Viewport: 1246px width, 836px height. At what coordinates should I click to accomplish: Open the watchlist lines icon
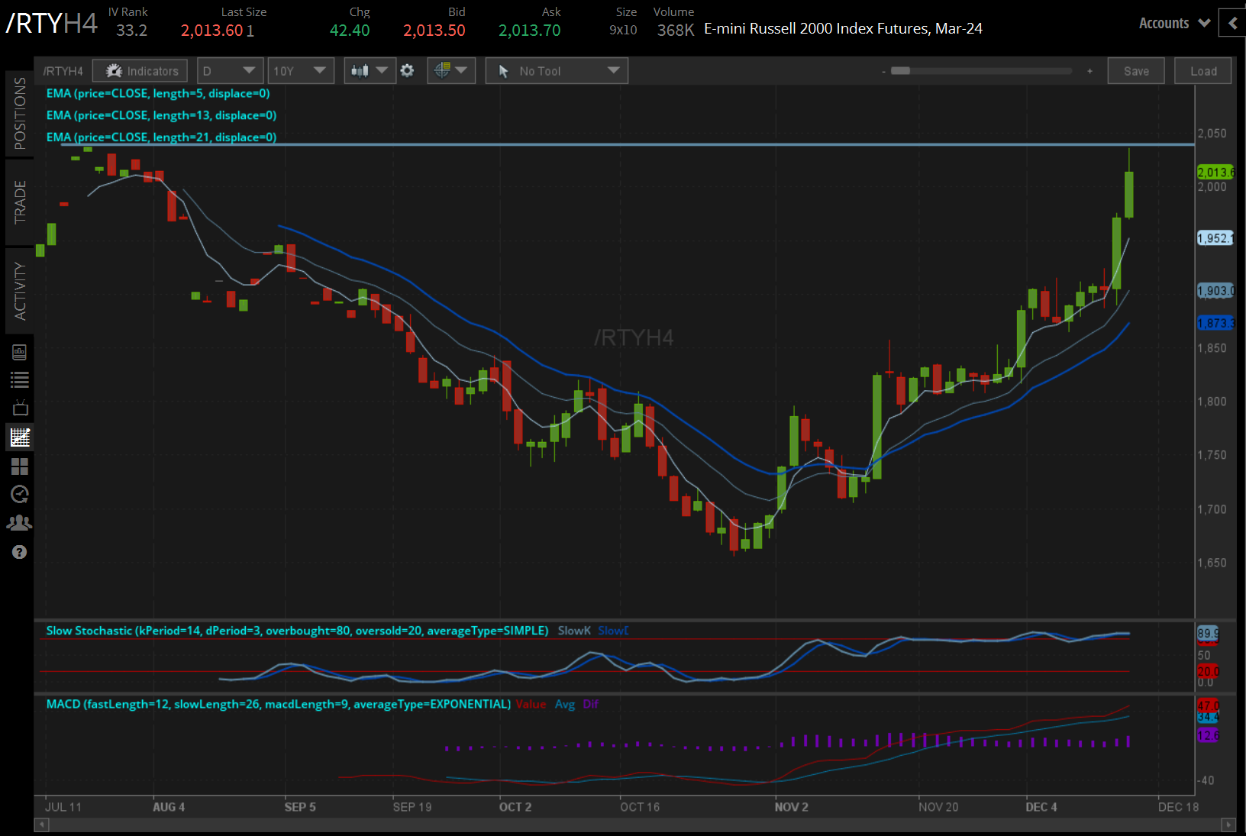click(x=20, y=379)
